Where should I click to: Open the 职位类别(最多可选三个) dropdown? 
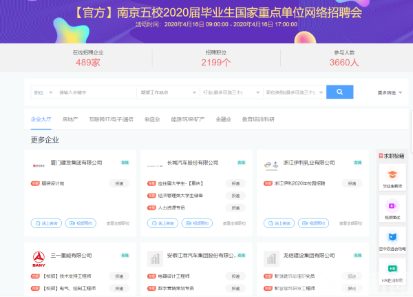point(294,92)
